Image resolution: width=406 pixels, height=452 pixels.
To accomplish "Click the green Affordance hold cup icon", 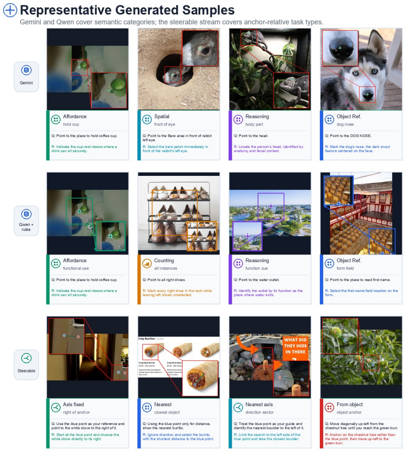I will coord(55,120).
